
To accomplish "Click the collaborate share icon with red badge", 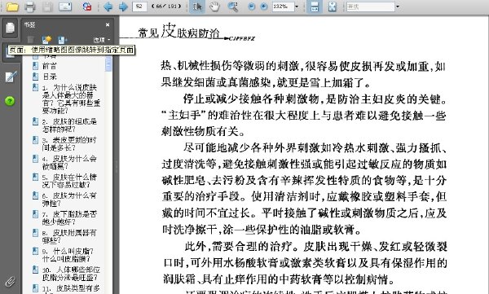I will pos(86,7).
